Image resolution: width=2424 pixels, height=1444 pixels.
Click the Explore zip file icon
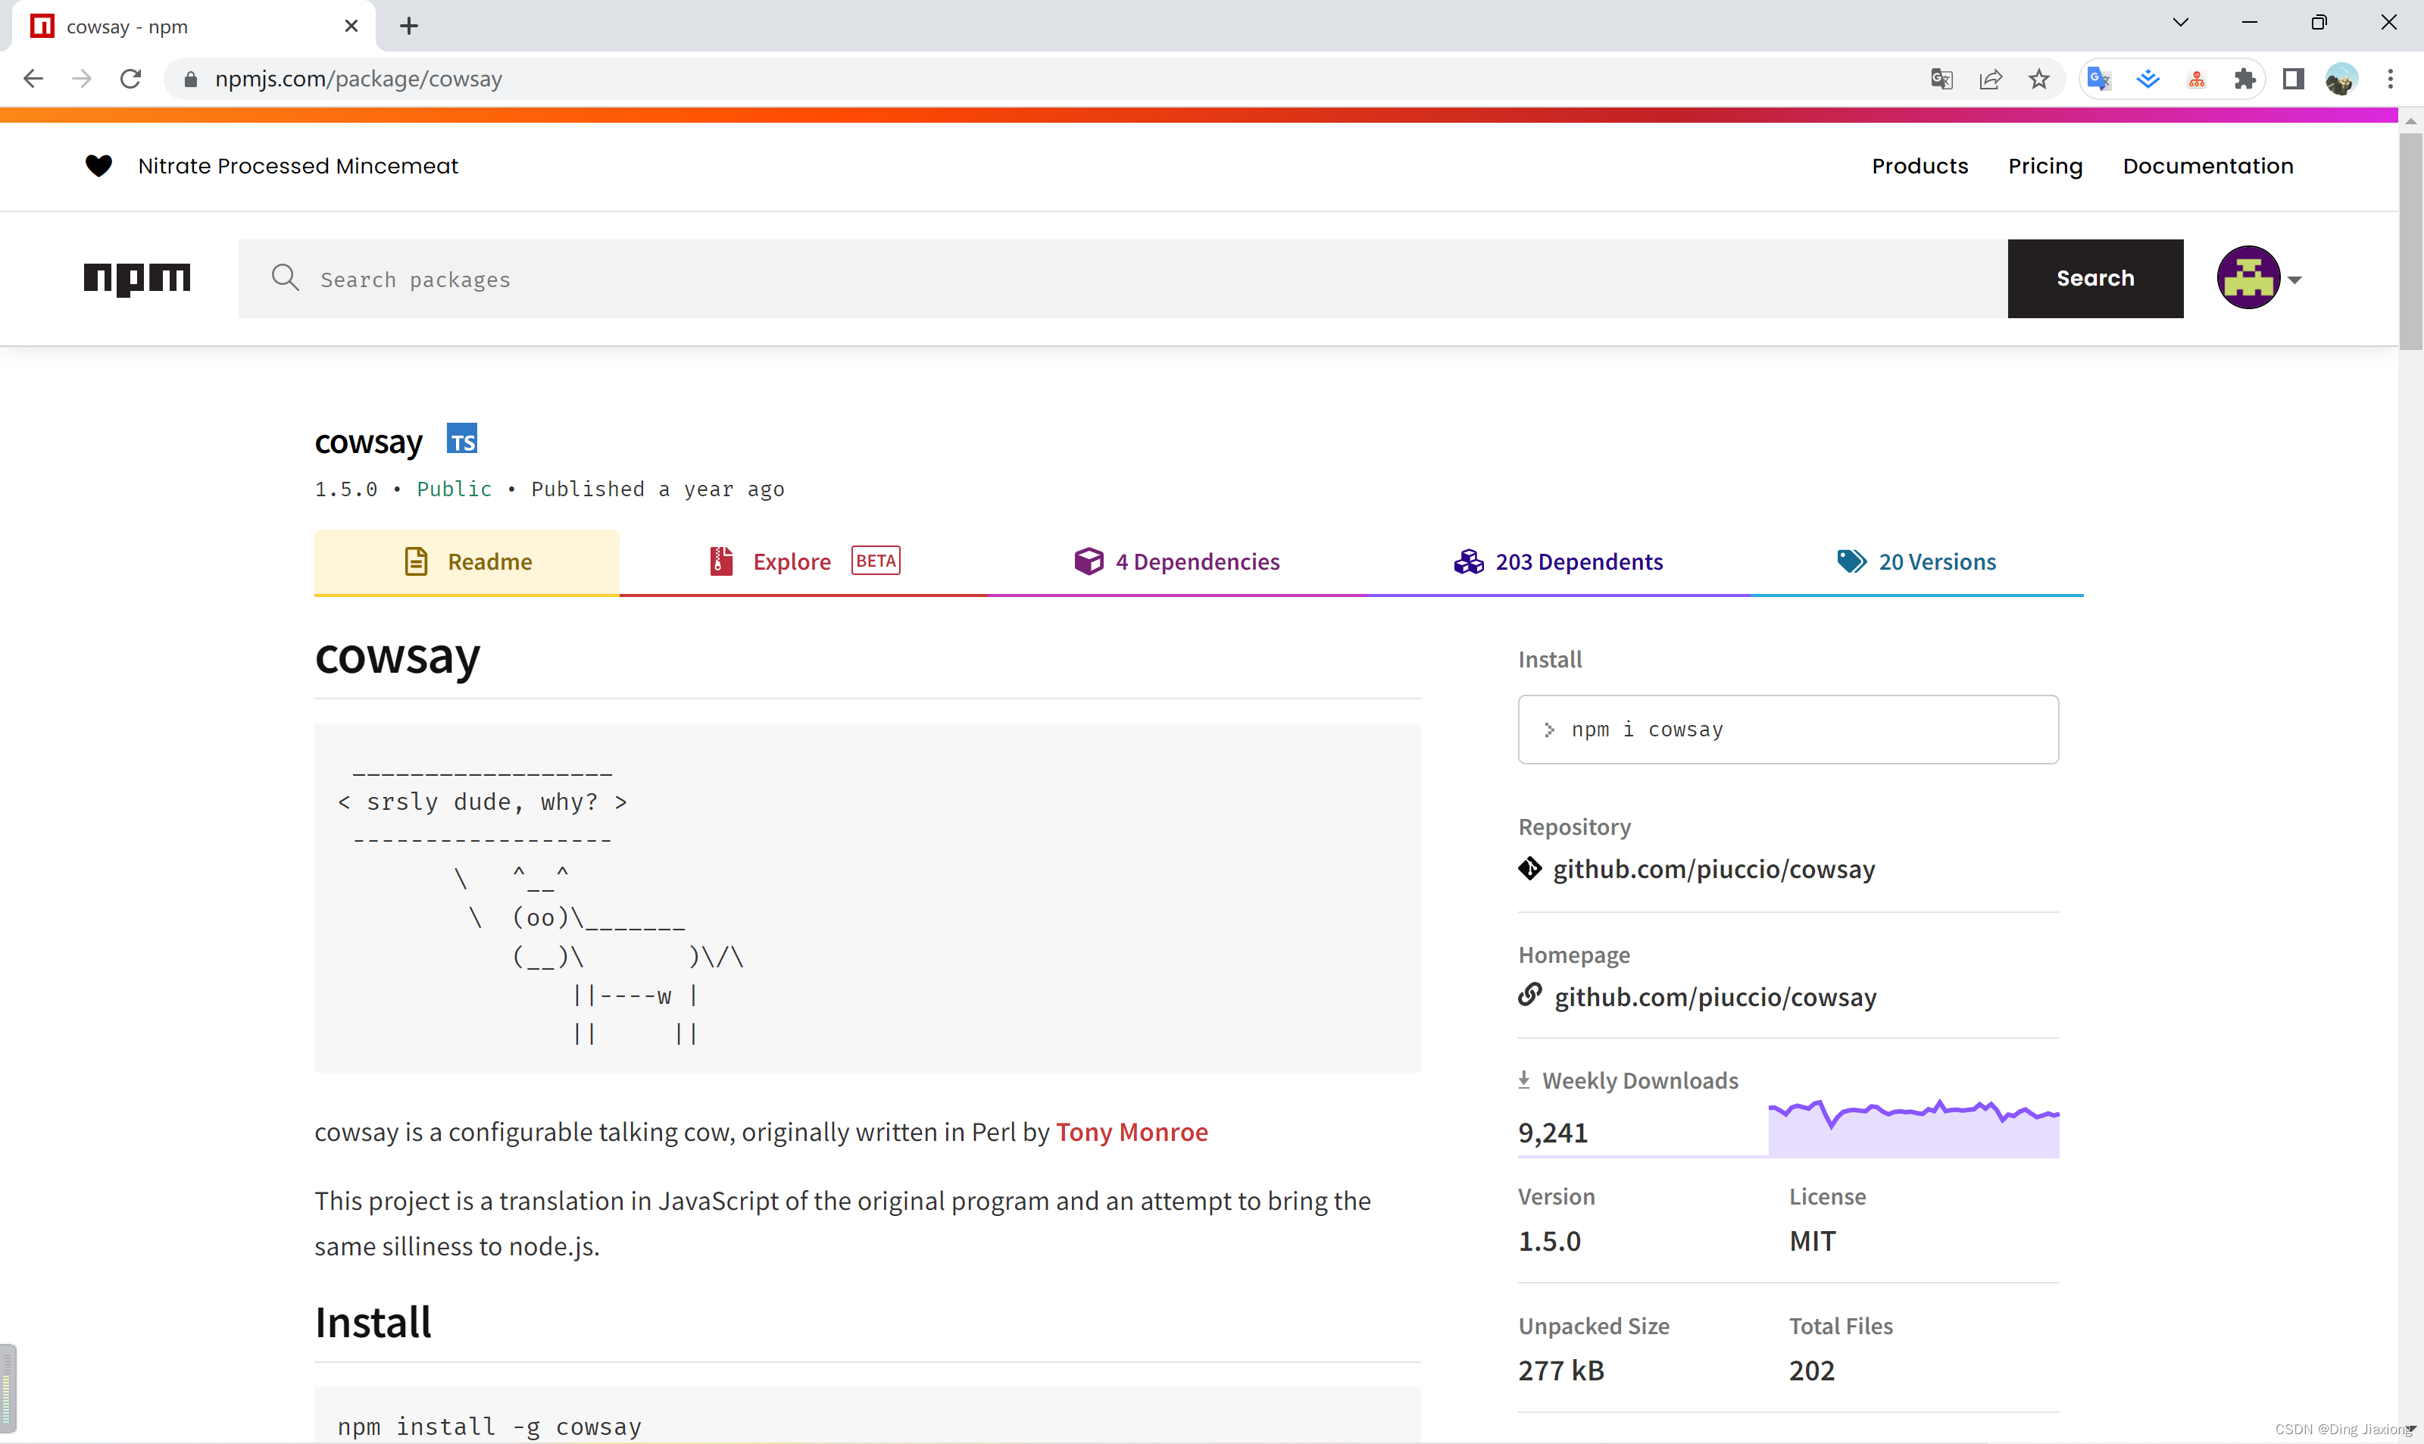point(721,561)
